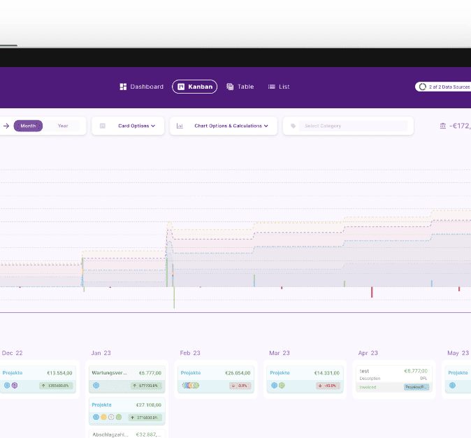This screenshot has width=471, height=438.
Task: Click the bank balance icon
Action: tap(443, 126)
